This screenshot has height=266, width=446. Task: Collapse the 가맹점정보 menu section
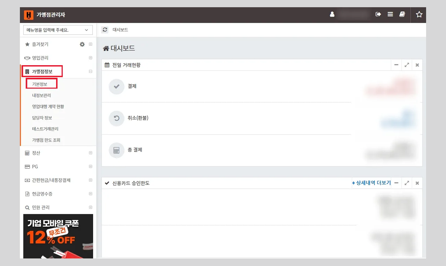91,71
